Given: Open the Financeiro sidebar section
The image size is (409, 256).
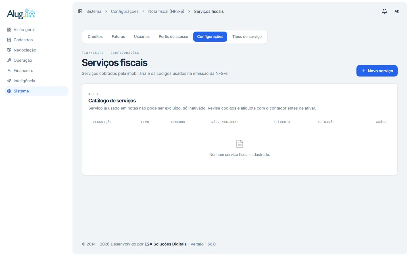Looking at the screenshot, I should (x=36, y=71).
